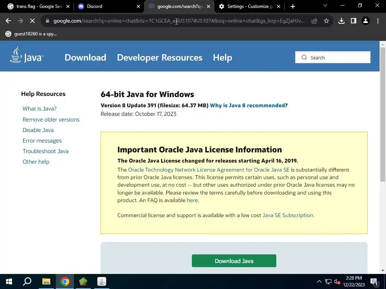
Task: Bookmark this page with the star icon
Action: tap(326, 21)
